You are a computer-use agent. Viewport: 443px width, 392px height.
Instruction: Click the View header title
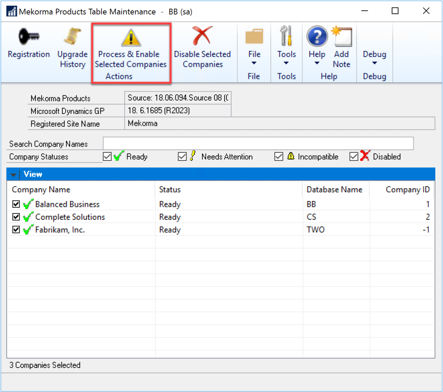click(x=33, y=174)
